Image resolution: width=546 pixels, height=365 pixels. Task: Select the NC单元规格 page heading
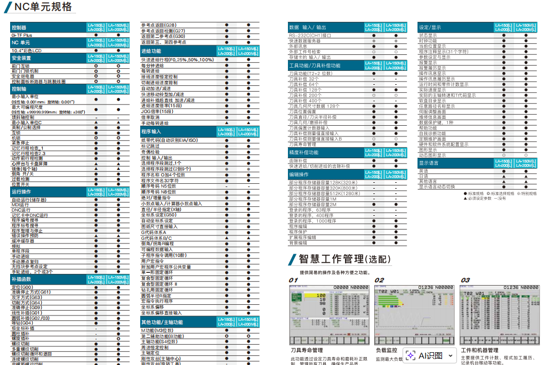[43, 7]
